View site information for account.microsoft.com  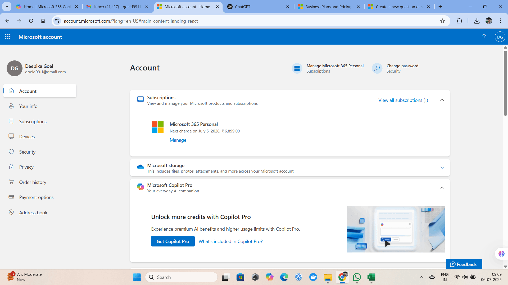pyautogui.click(x=57, y=21)
